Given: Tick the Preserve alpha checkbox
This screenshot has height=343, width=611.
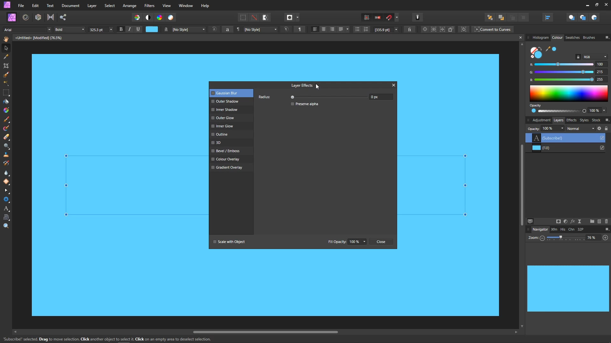Looking at the screenshot, I should pyautogui.click(x=292, y=104).
